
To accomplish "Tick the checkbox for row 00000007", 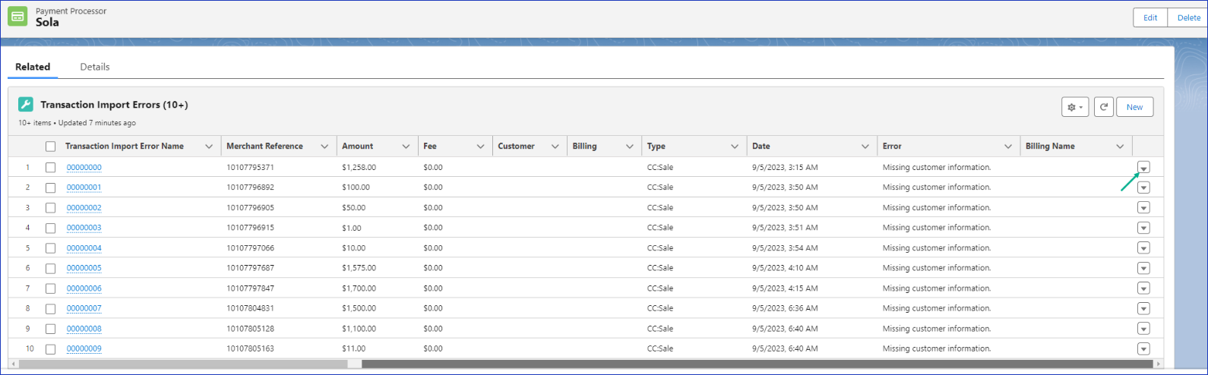I will coord(50,309).
